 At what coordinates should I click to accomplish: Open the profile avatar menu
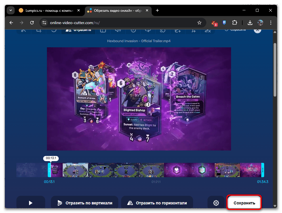(260, 23)
